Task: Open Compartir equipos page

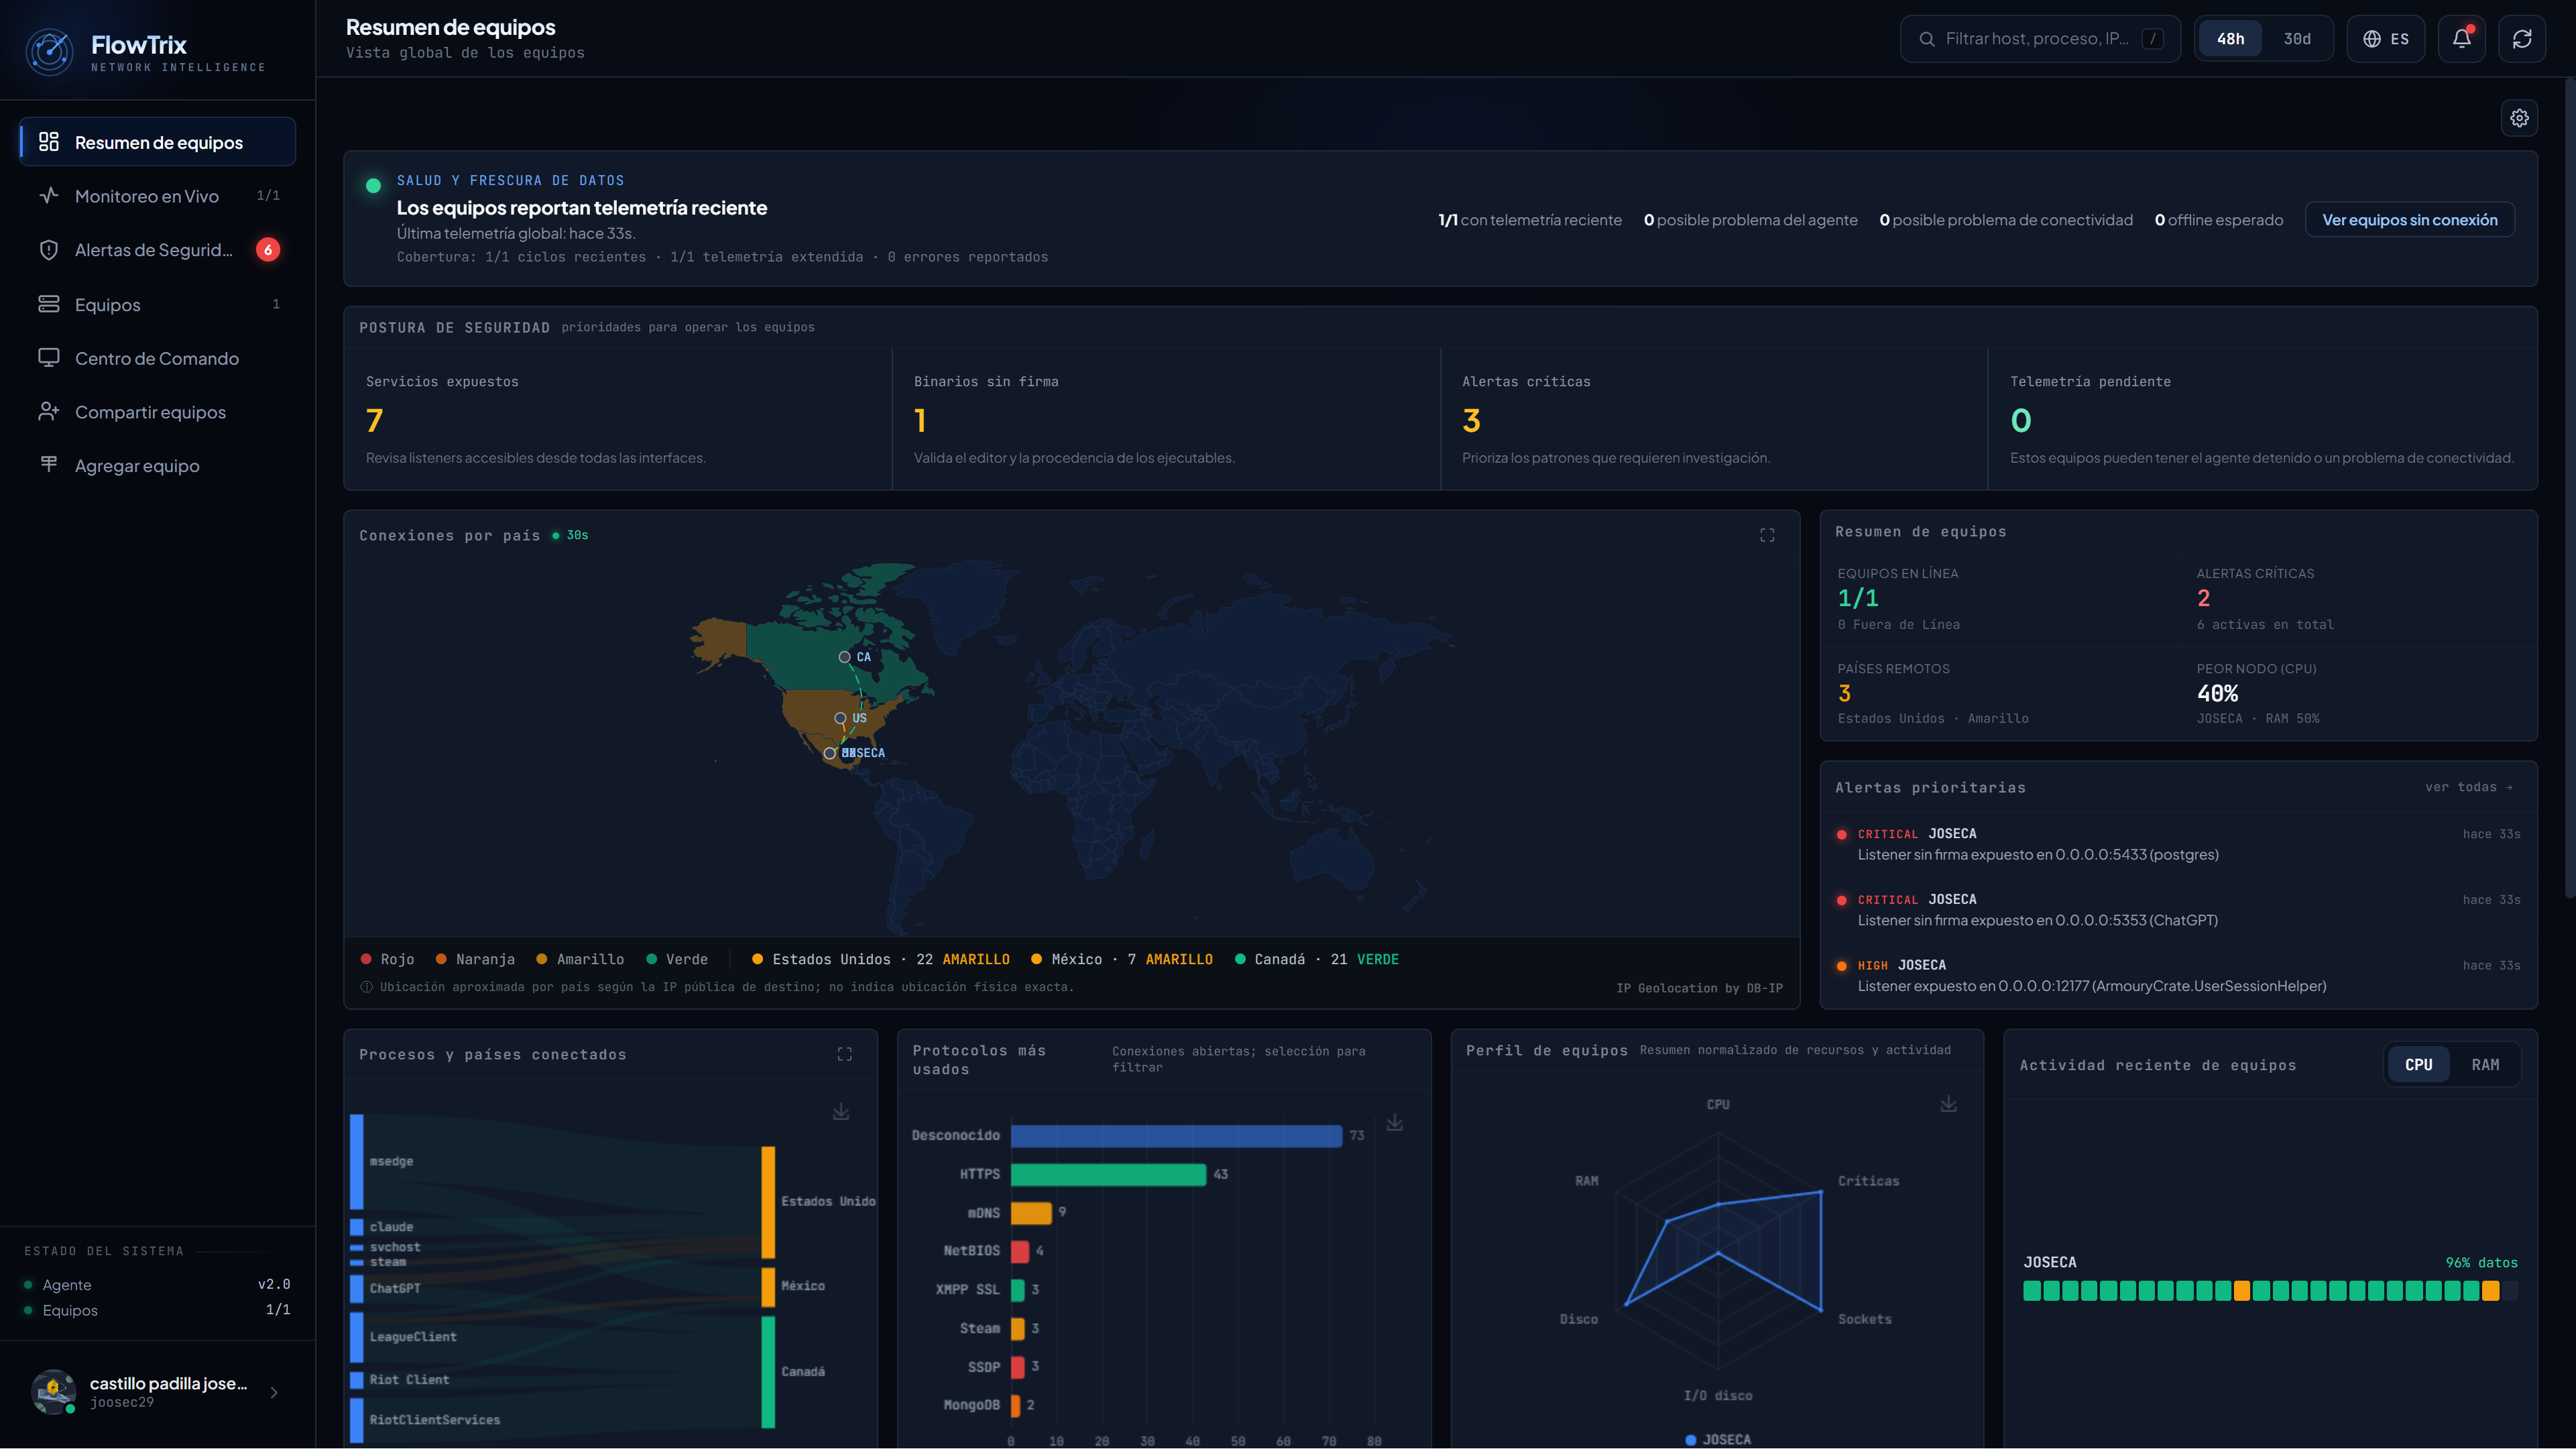Action: [x=158, y=412]
